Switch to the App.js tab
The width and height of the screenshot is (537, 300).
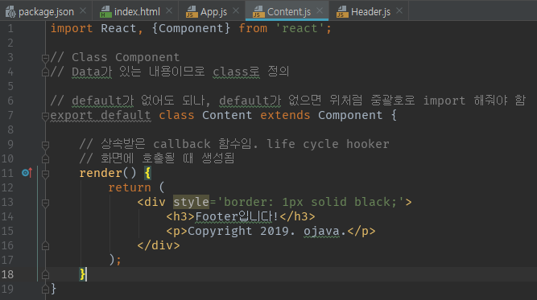coord(213,11)
